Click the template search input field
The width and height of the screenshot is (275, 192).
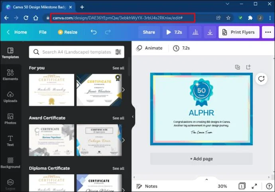77,52
